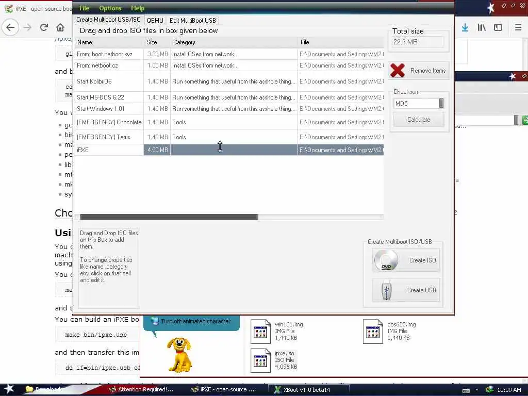Toggle the browser sidebar icon

click(498, 27)
